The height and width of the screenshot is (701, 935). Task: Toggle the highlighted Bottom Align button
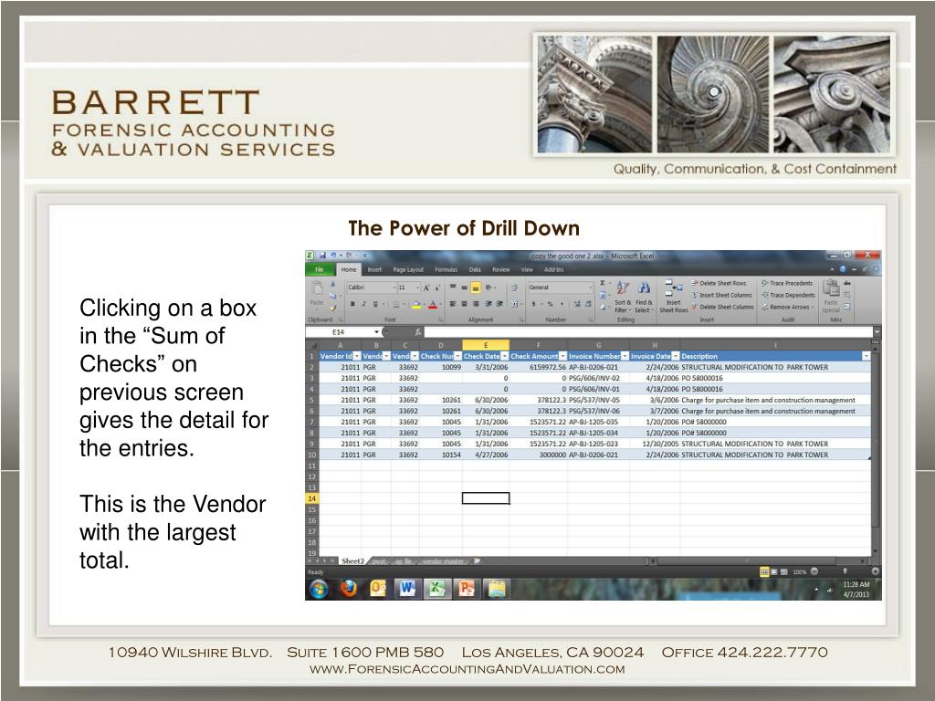click(x=475, y=288)
